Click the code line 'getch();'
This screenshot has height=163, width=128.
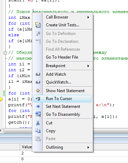pyautogui.click(x=19, y=122)
